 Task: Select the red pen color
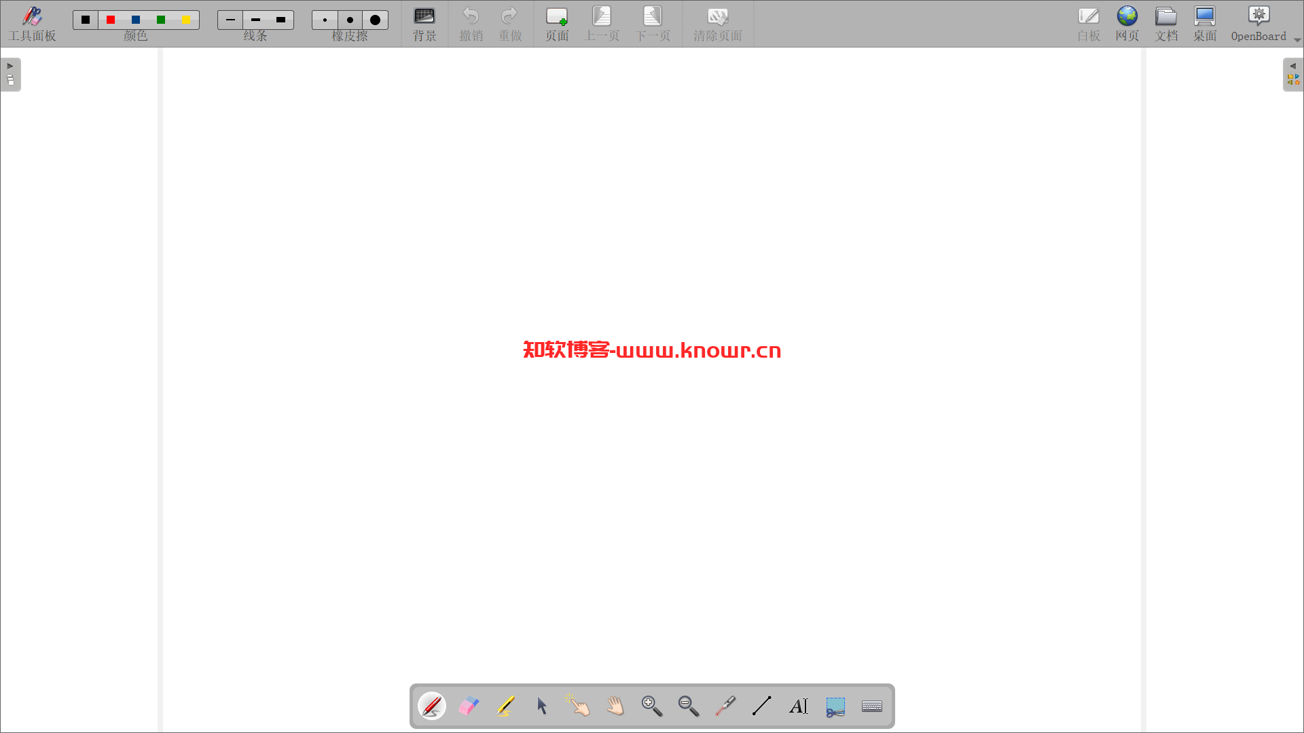(x=111, y=20)
